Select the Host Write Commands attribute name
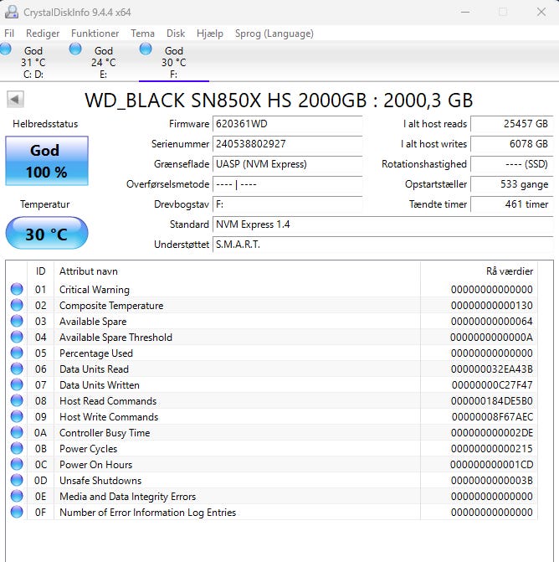The image size is (559, 562). coord(109,417)
